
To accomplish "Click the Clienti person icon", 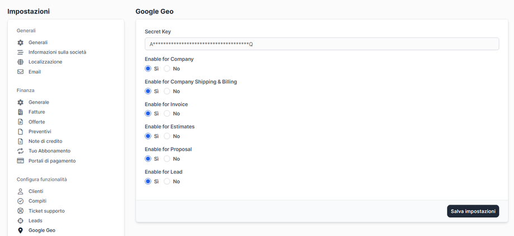I will [21, 191].
